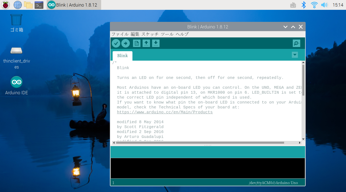This screenshot has width=346, height=192.
Task: Follow the arduino.cc Main/Products link
Action: [x=165, y=112]
